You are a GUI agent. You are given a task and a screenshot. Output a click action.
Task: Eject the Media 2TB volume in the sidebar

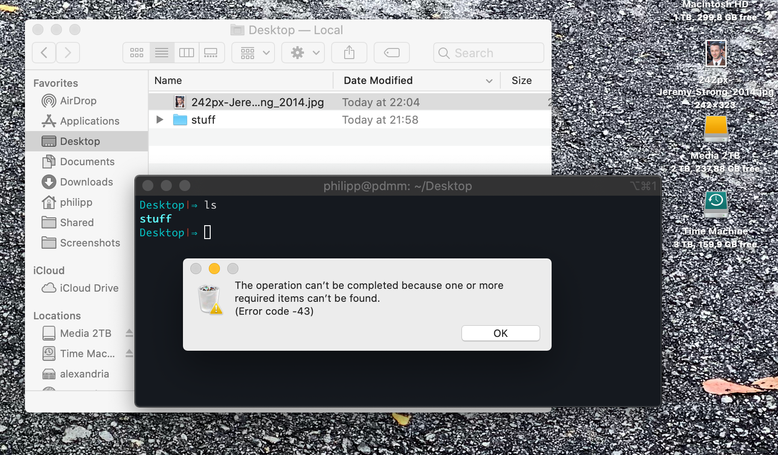(129, 333)
